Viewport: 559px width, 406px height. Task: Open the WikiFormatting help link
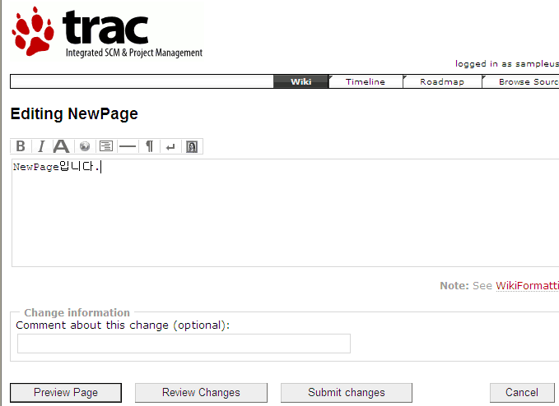click(x=527, y=286)
